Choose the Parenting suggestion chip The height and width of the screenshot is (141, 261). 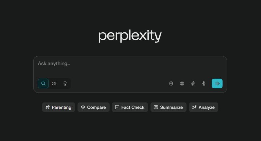[x=59, y=107]
